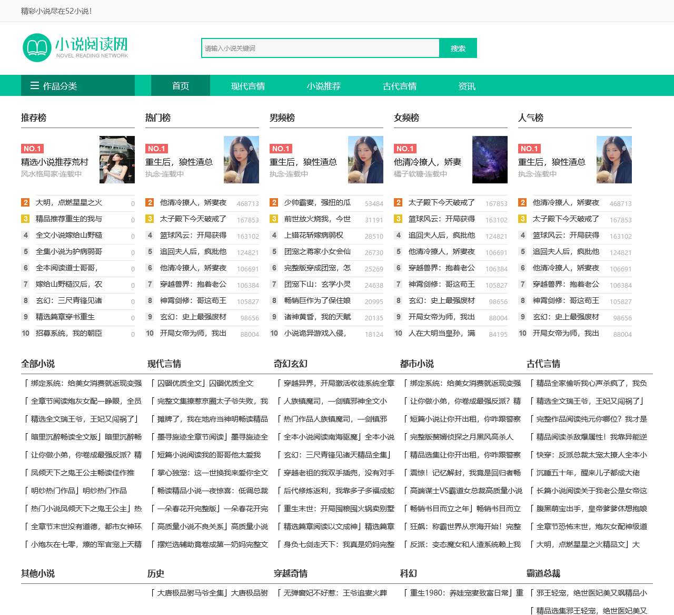Click the 人气榜 NO.1 cover image
The width and height of the screenshot is (674, 615).
pyautogui.click(x=614, y=160)
